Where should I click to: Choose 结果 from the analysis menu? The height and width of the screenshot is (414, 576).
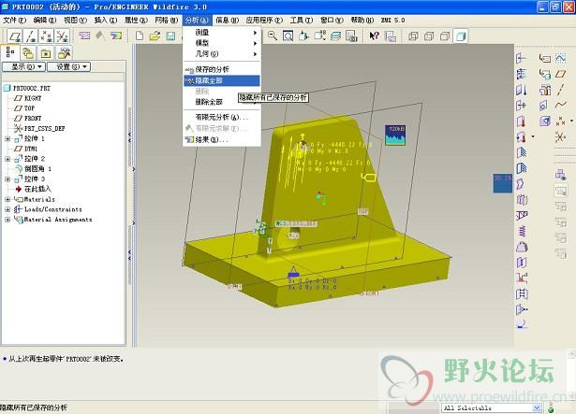(x=222, y=139)
